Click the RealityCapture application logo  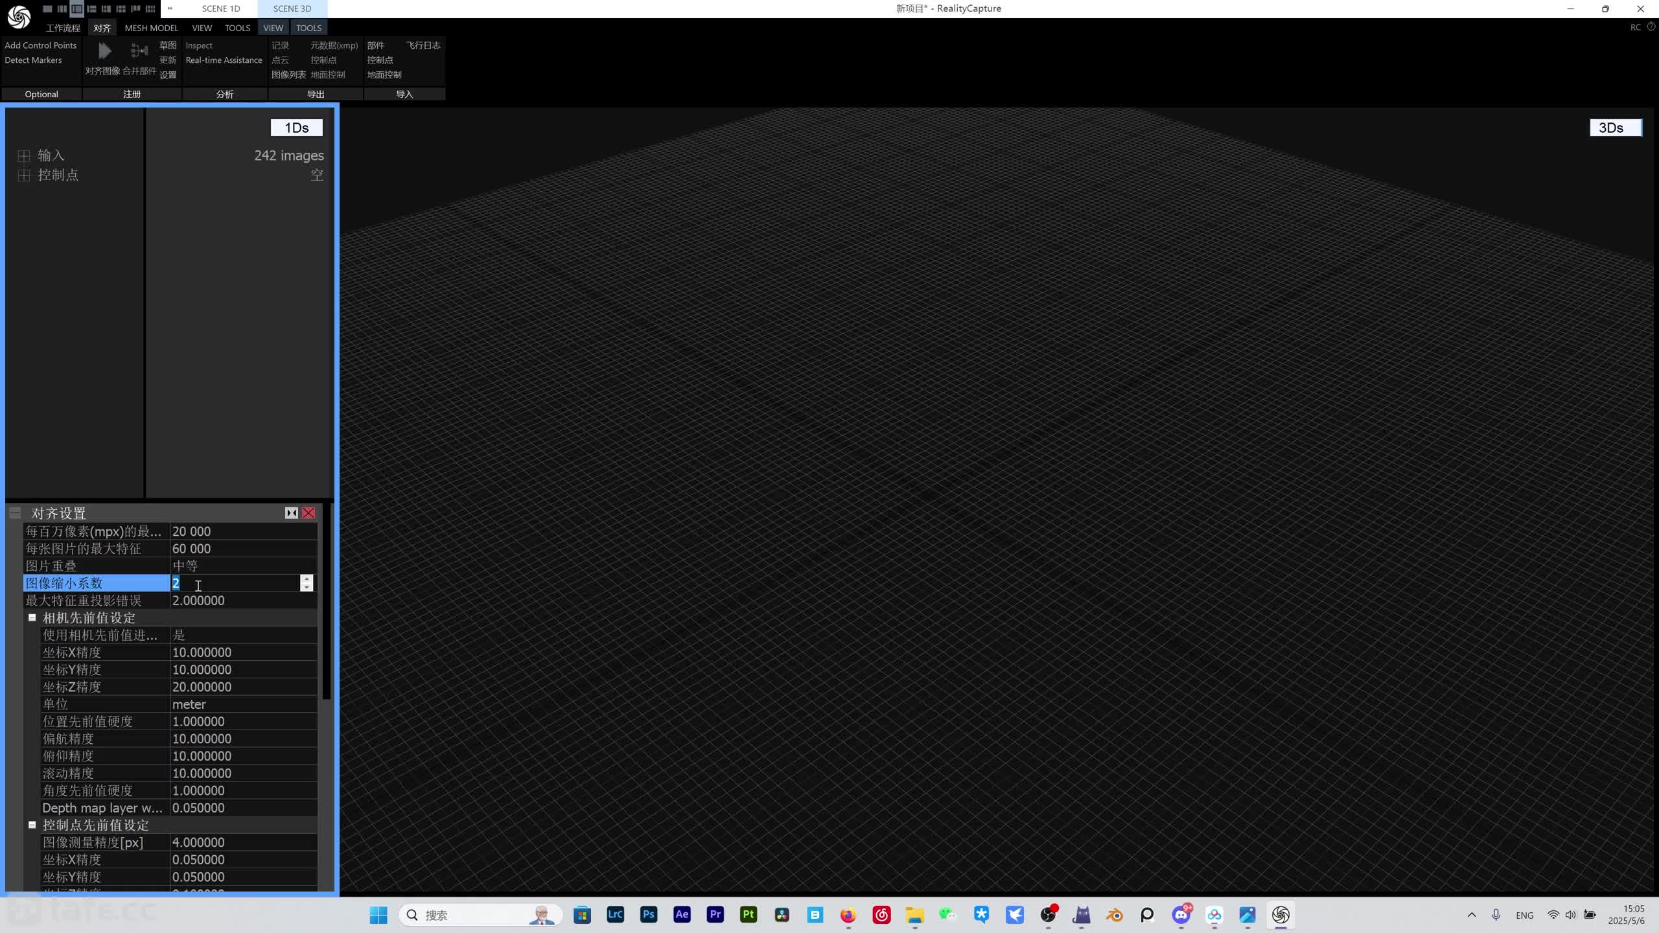(19, 17)
